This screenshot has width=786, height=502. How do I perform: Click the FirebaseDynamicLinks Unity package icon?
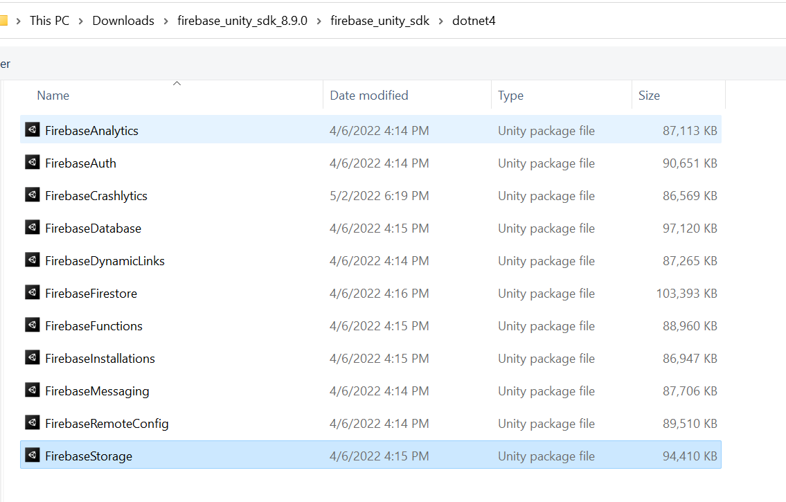point(33,260)
